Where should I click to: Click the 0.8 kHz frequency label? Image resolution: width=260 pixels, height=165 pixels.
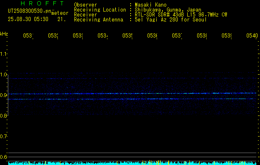(3, 115)
